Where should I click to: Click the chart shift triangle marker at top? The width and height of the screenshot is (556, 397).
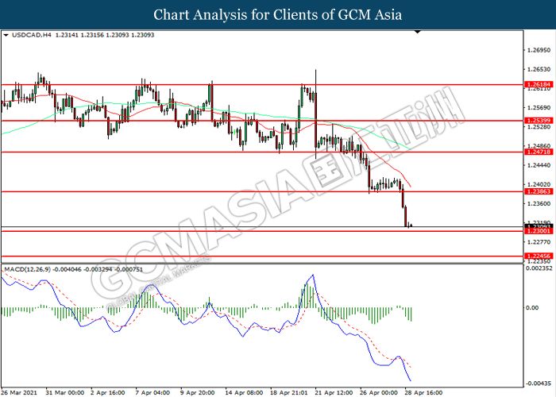tap(418, 32)
